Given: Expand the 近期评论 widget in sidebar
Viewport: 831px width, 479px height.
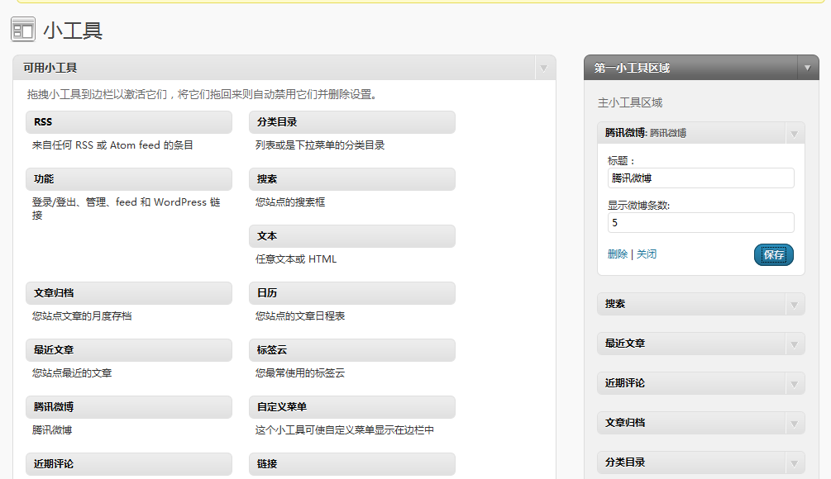Looking at the screenshot, I should click(x=794, y=384).
